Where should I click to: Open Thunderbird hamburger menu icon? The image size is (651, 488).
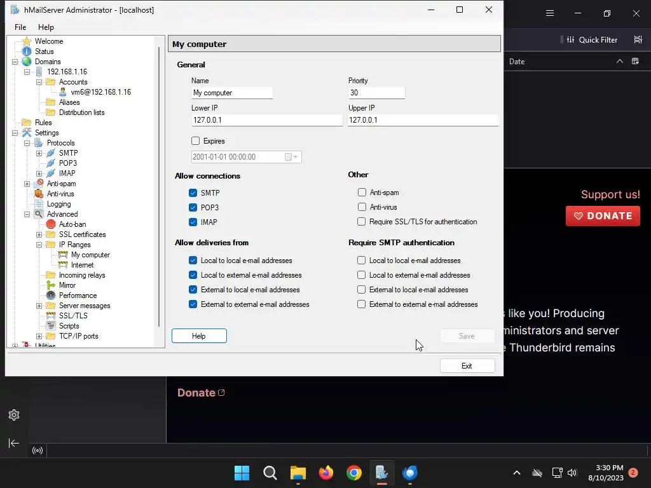[x=550, y=13]
